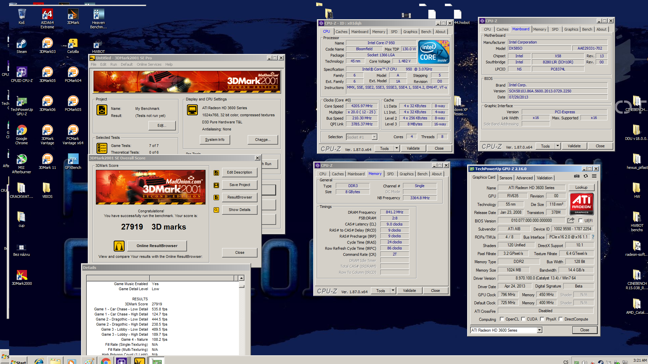
Task: Open HWBOT benchs folder on desktop
Action: [x=637, y=222]
